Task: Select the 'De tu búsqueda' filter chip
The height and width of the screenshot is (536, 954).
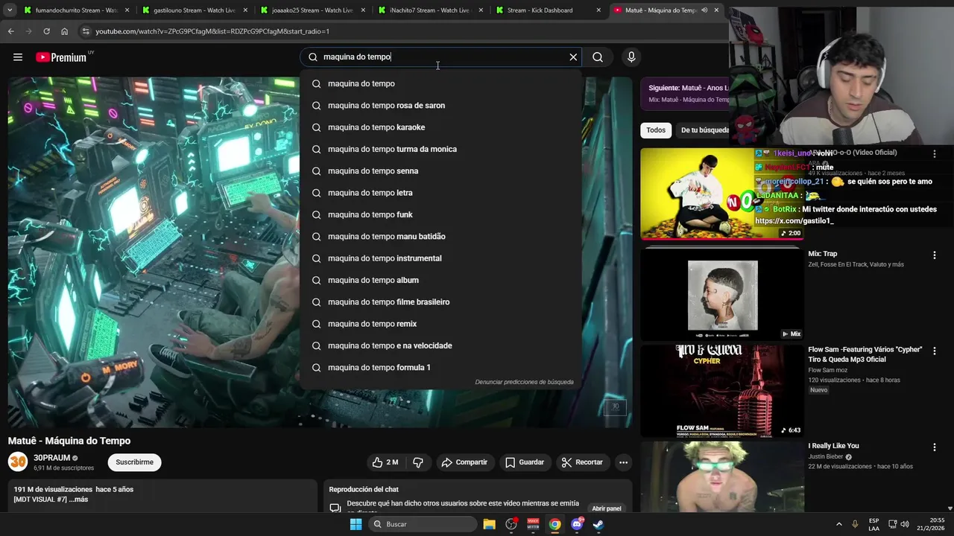Action: pyautogui.click(x=704, y=130)
